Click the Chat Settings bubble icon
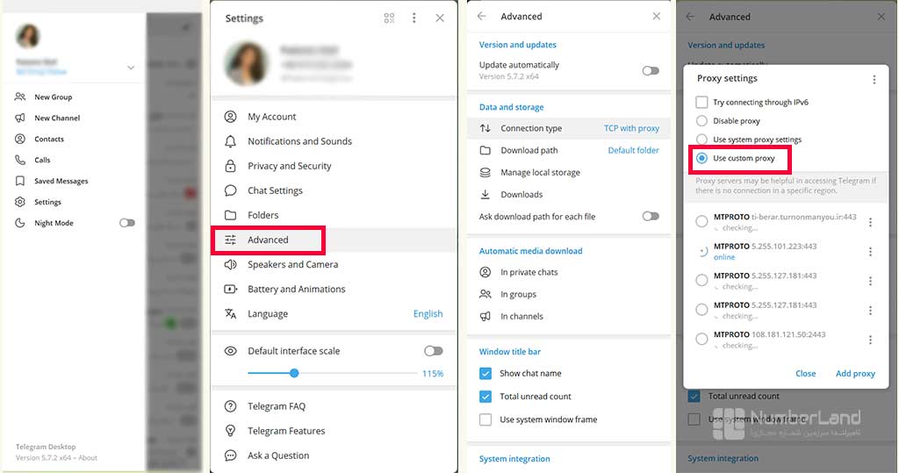The image size is (899, 473). pyautogui.click(x=231, y=191)
